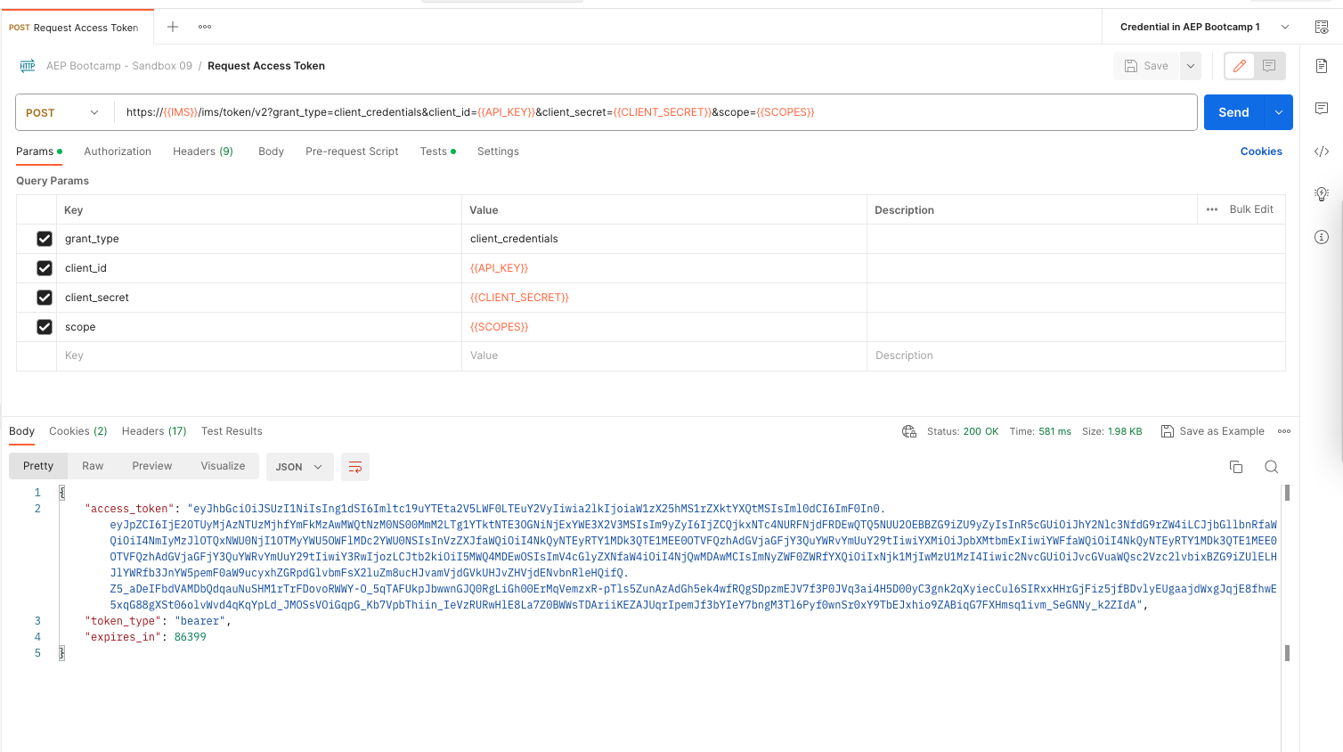The width and height of the screenshot is (1343, 752).
Task: Open the response Test Results tab
Action: tap(232, 431)
